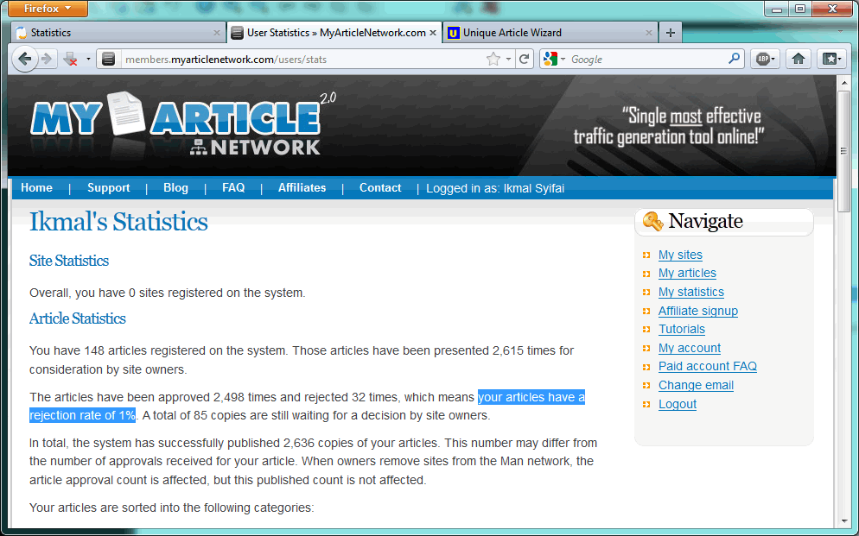
Task: Open the FAQ navigation link
Action: tap(233, 187)
